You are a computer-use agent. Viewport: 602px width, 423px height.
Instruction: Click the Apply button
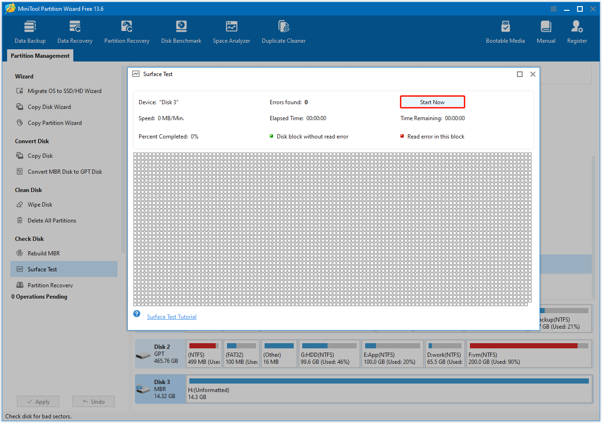[x=38, y=402]
